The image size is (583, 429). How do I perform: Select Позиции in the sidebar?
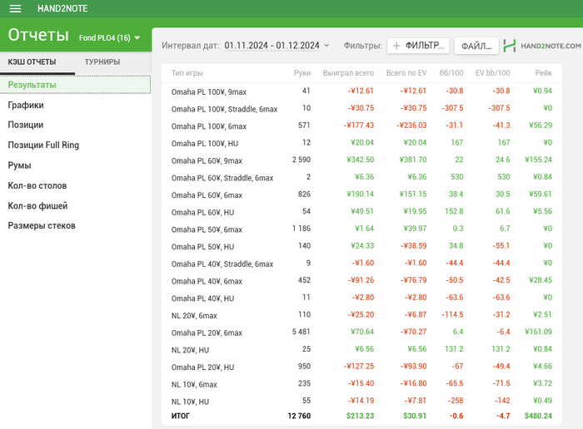(x=26, y=126)
